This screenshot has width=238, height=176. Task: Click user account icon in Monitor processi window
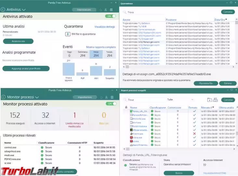(106, 97)
